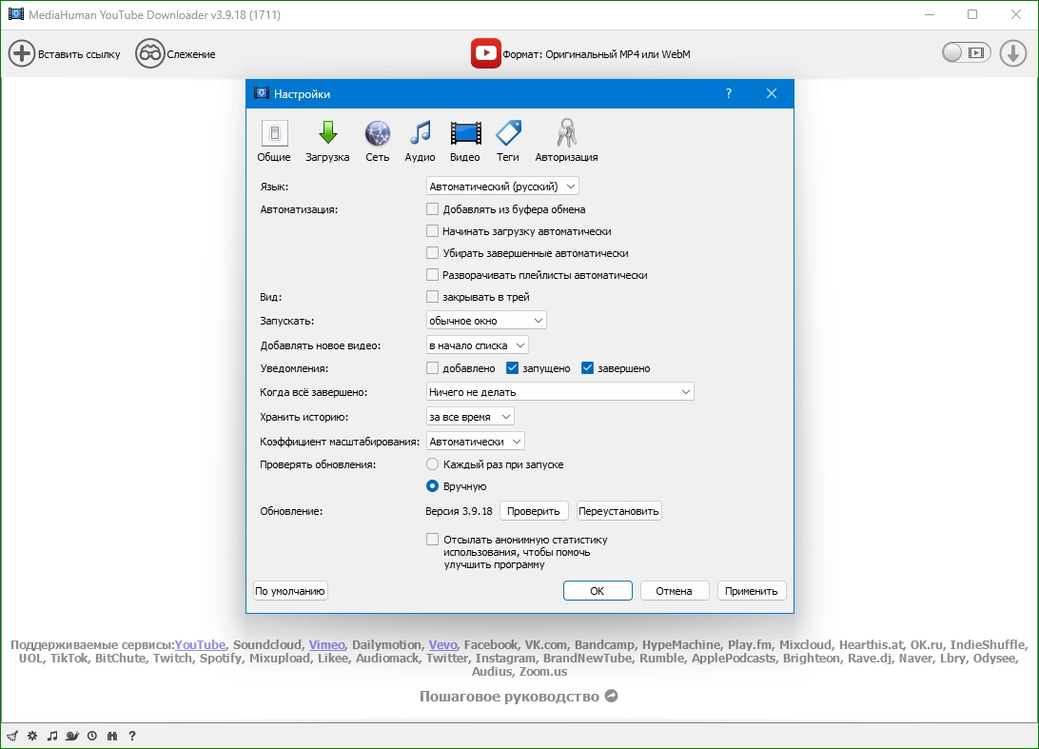Open the Добавлять новое видео dropdown
The height and width of the screenshot is (749, 1039).
477,345
